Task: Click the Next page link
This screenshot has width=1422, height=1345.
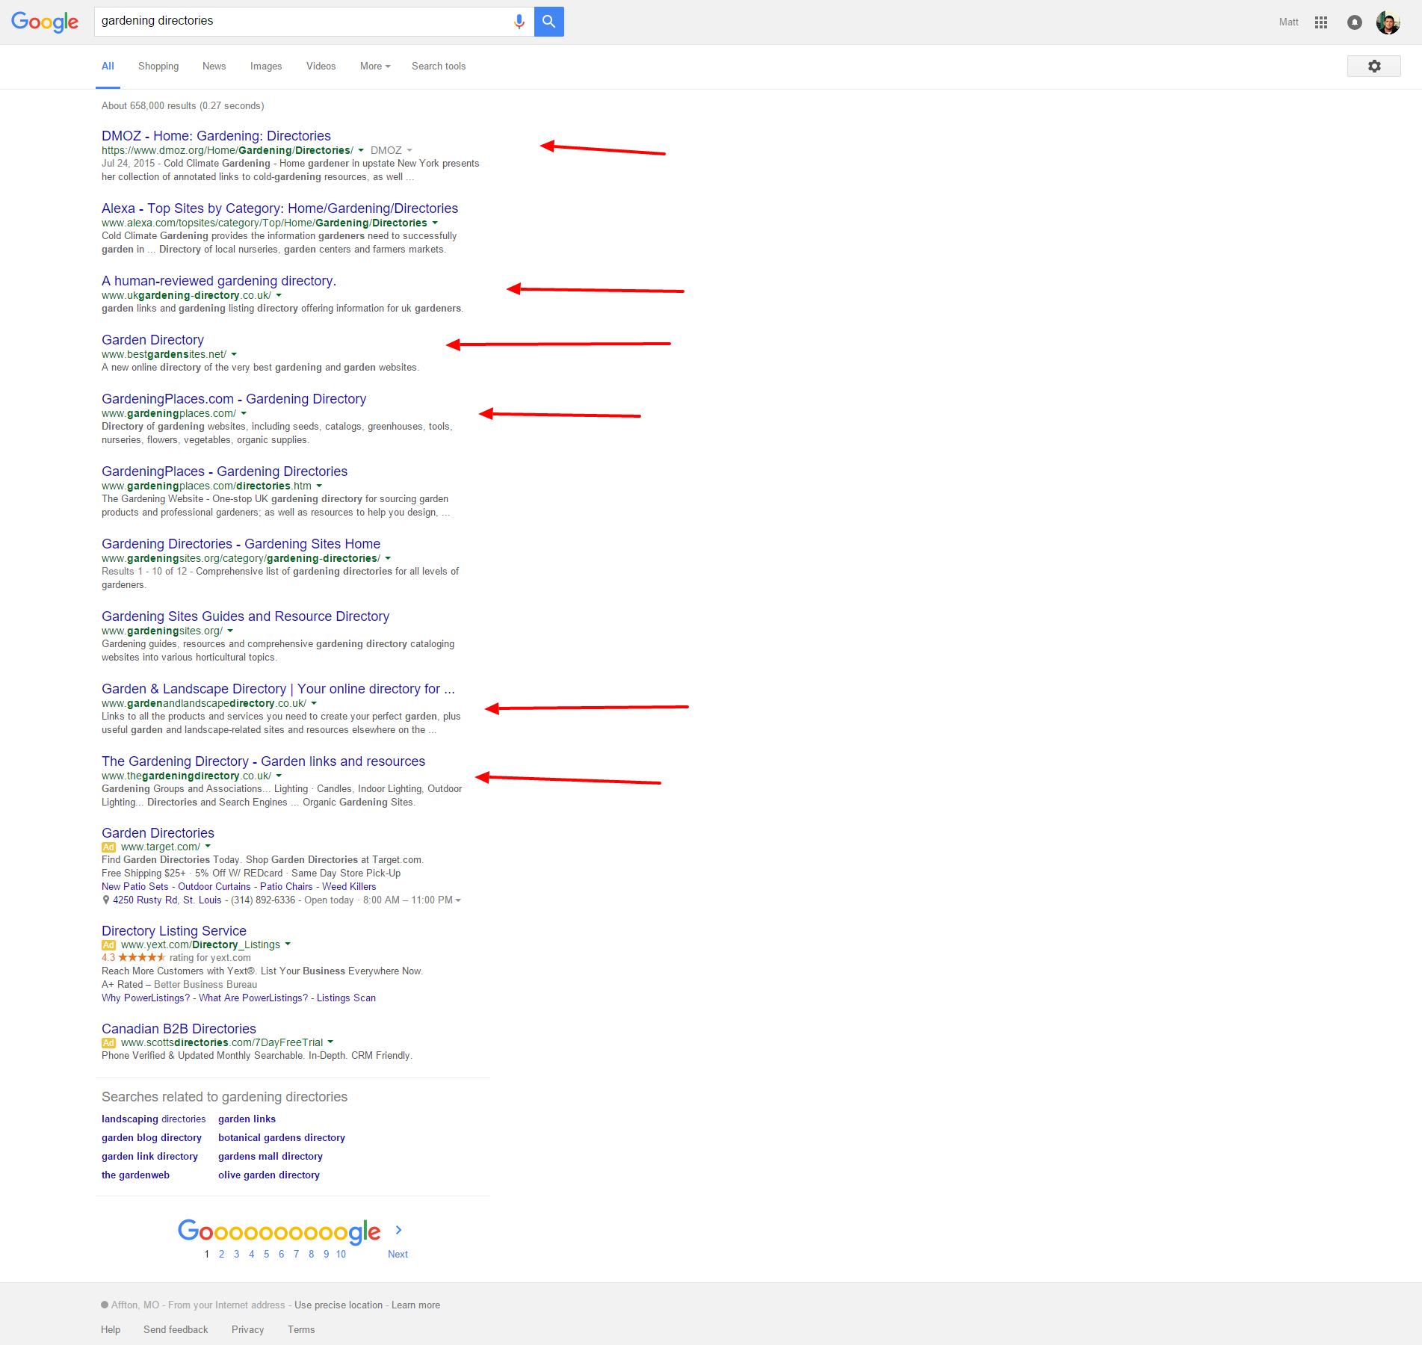Action: tap(398, 1255)
